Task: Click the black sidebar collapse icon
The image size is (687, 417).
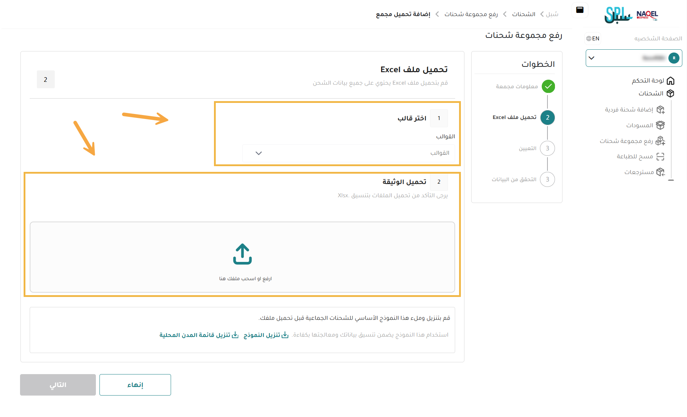Action: click(x=580, y=10)
